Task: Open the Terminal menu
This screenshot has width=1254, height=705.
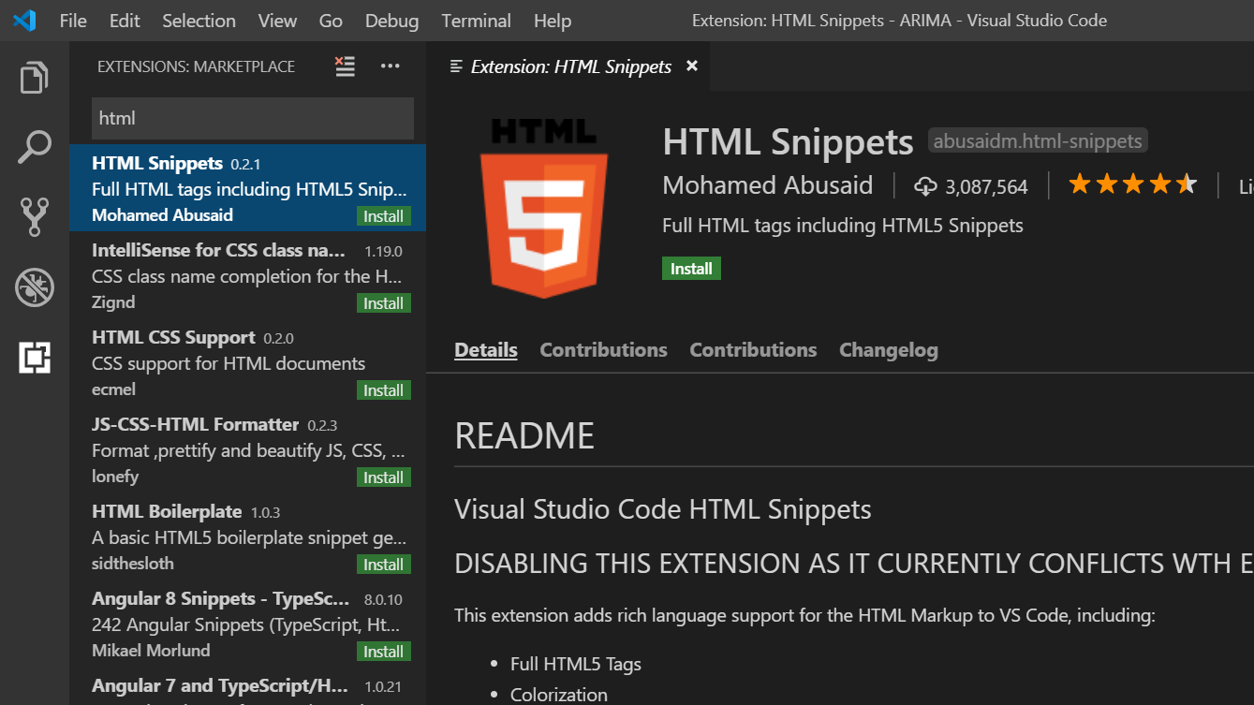Action: coord(477,20)
